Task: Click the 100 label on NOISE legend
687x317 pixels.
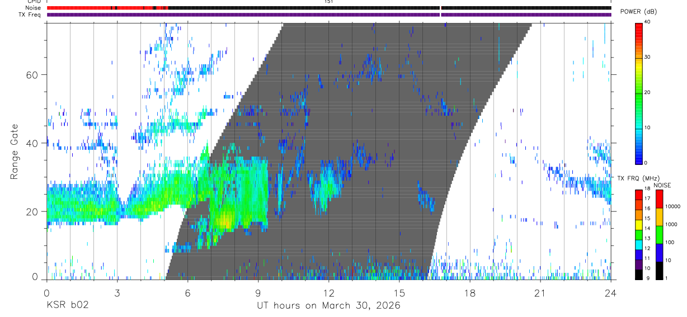Action: click(669, 242)
